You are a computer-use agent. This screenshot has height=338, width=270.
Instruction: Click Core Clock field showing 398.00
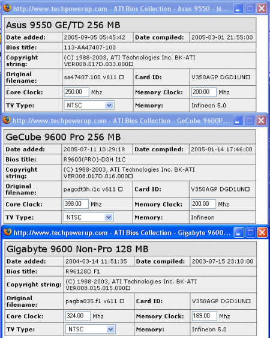76,204
